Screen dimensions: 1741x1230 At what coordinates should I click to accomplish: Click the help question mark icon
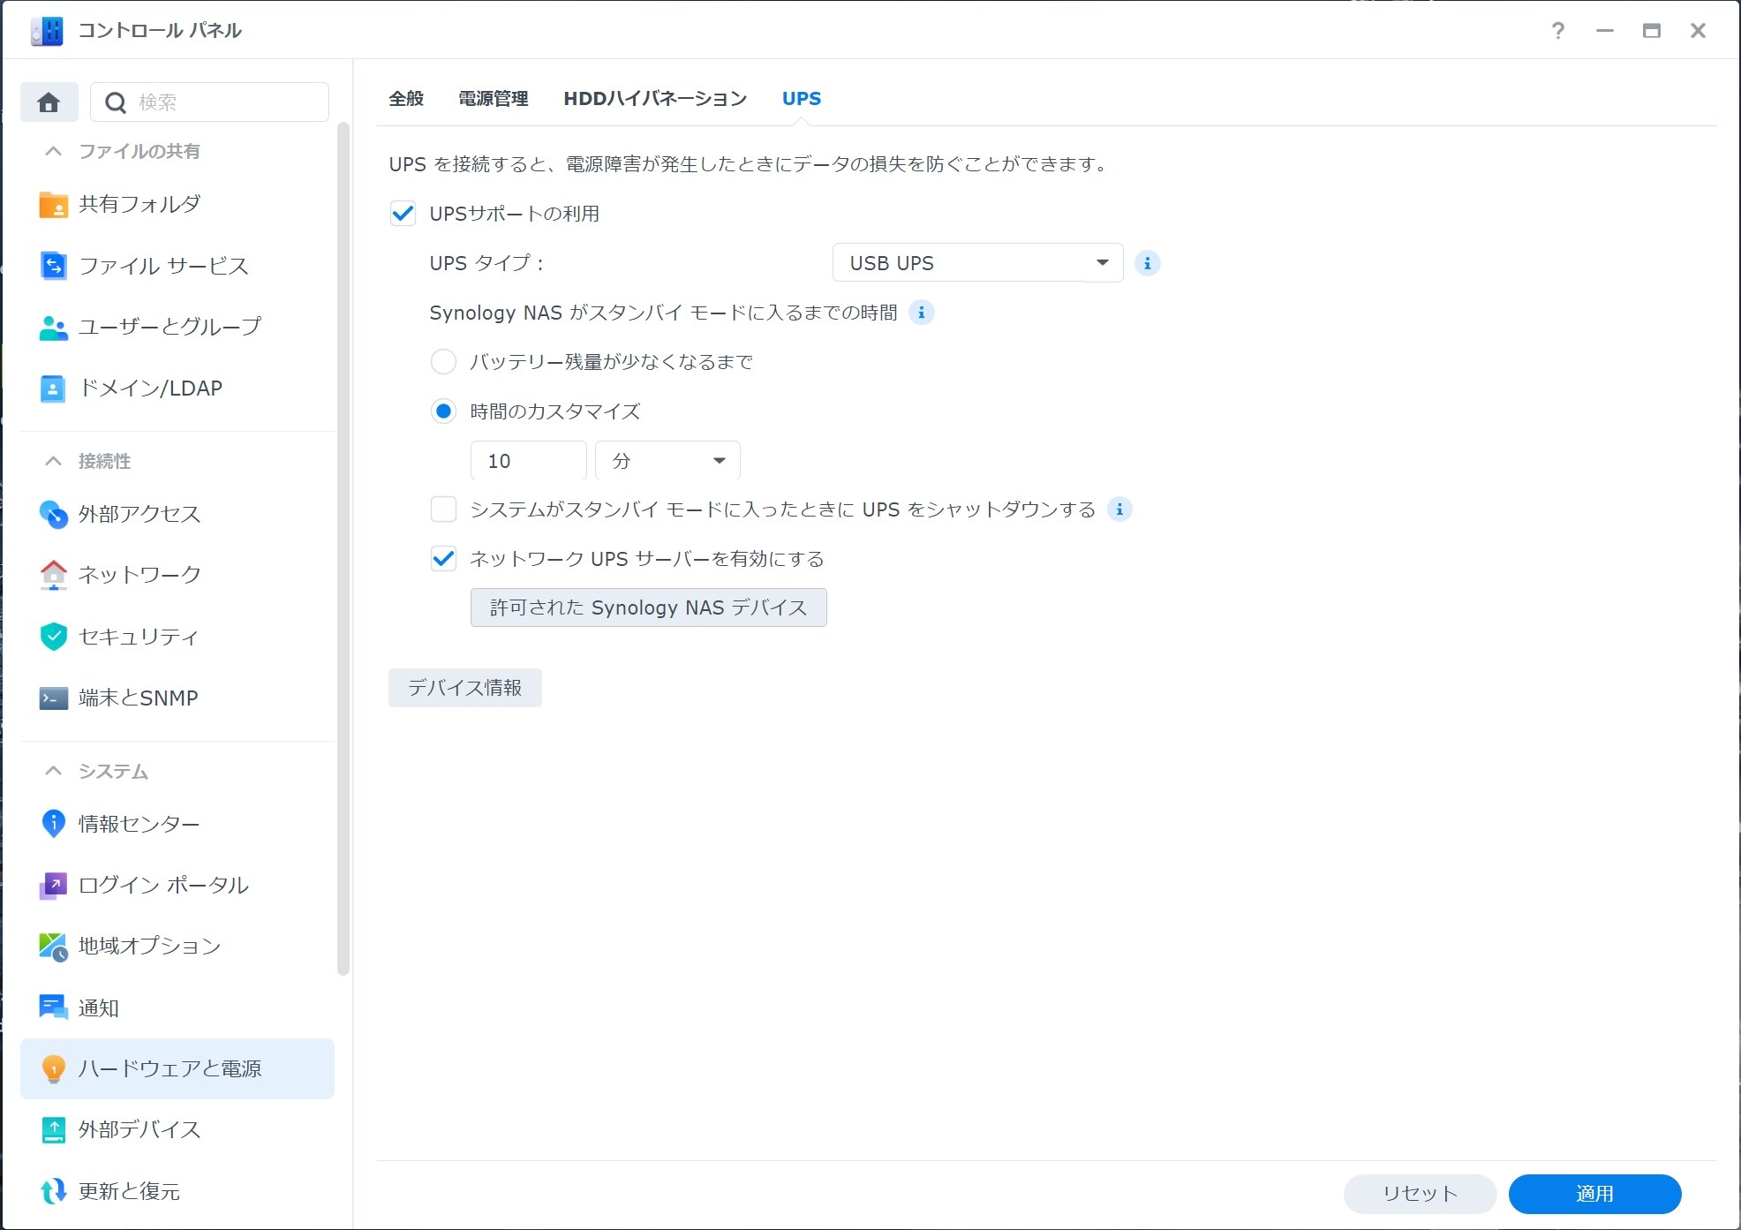coord(1558,31)
